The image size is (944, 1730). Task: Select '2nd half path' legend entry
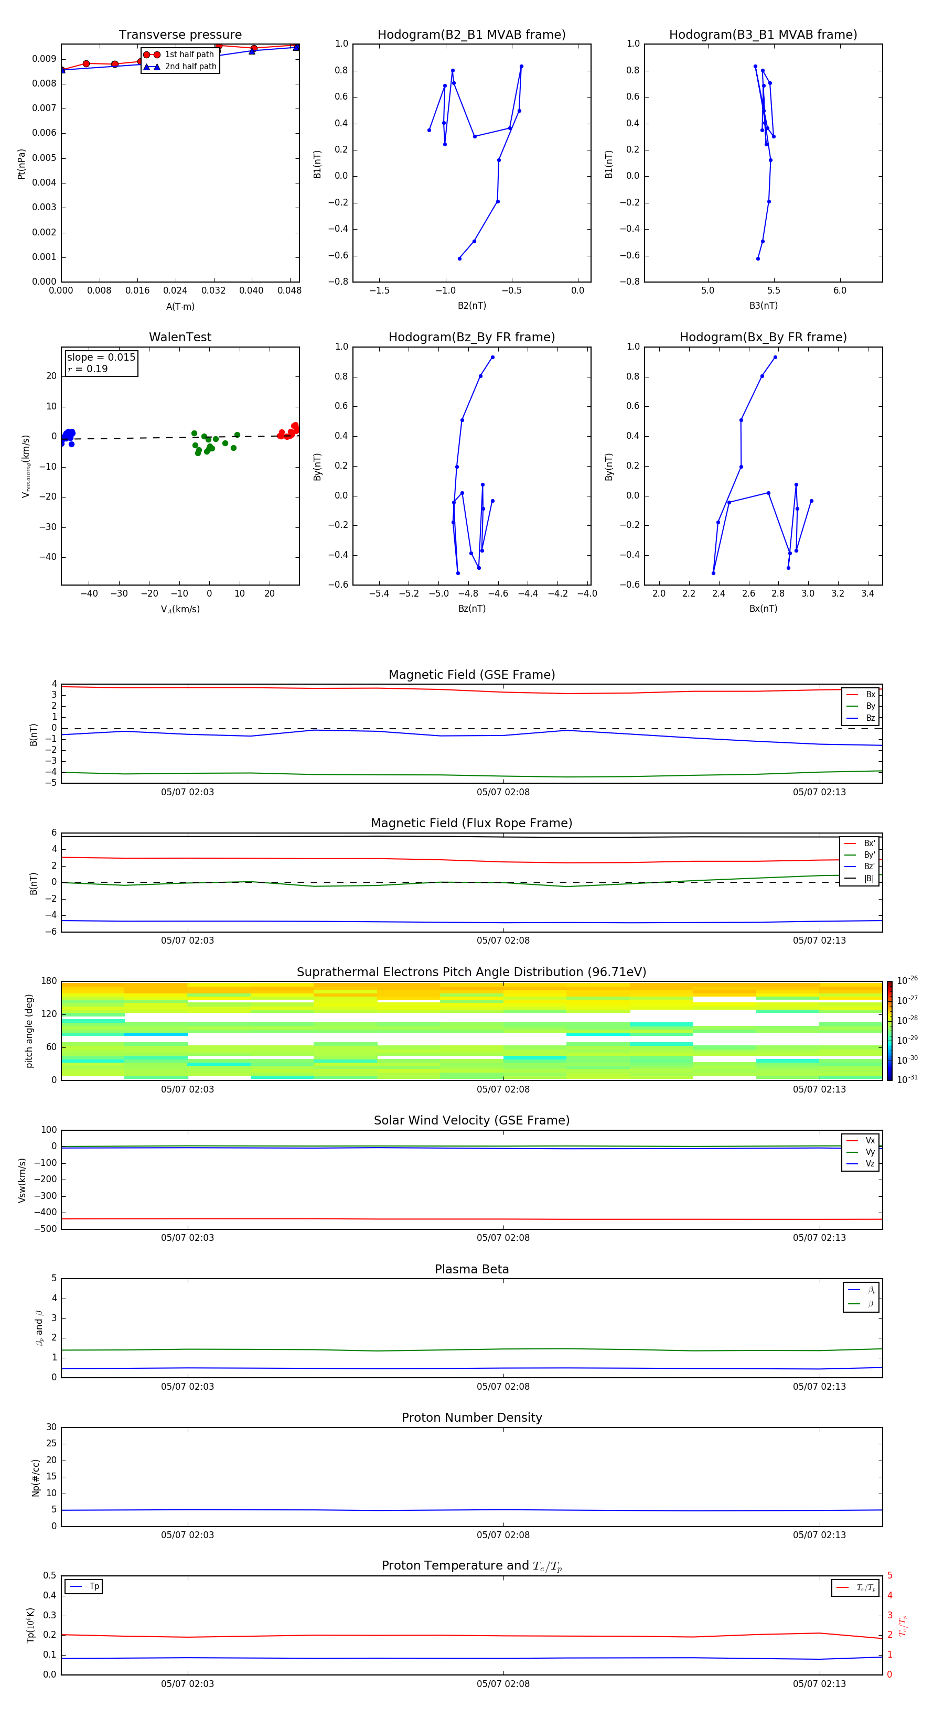tap(180, 67)
